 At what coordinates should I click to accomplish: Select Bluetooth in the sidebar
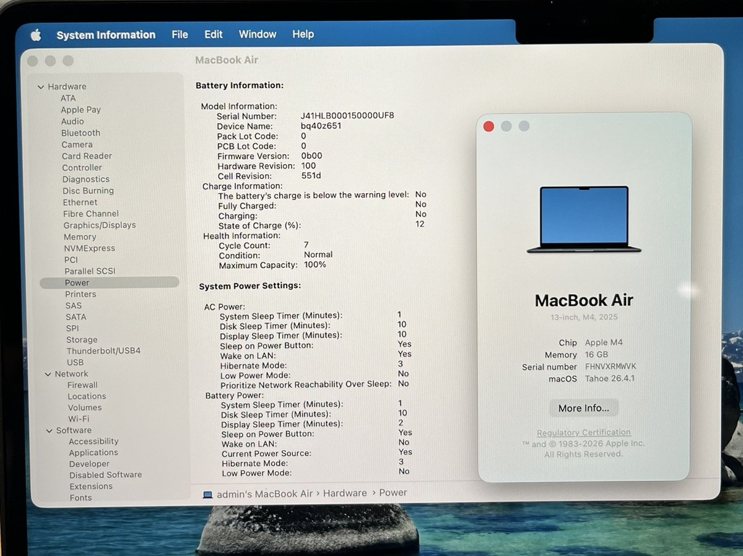tap(80, 133)
